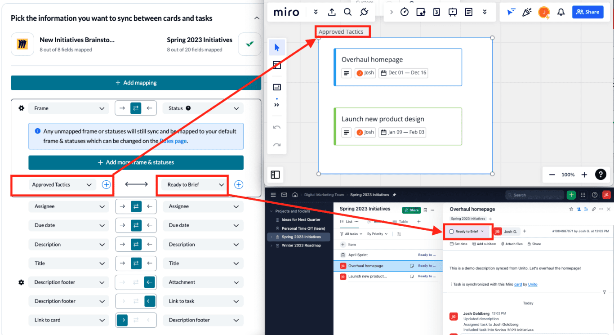This screenshot has height=335, width=614.
Task: Start the Miro timer tool
Action: click(x=404, y=12)
